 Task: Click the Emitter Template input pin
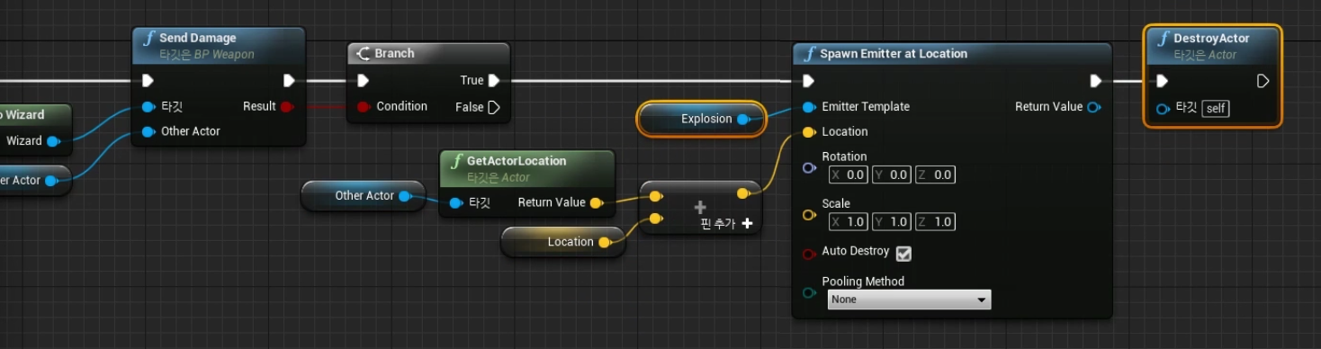(809, 107)
